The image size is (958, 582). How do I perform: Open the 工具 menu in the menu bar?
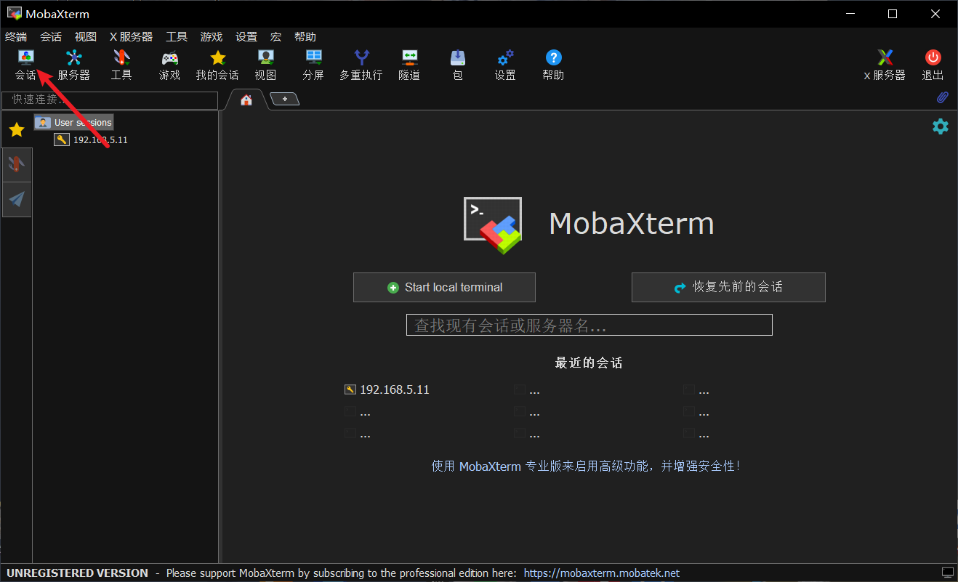pyautogui.click(x=177, y=36)
